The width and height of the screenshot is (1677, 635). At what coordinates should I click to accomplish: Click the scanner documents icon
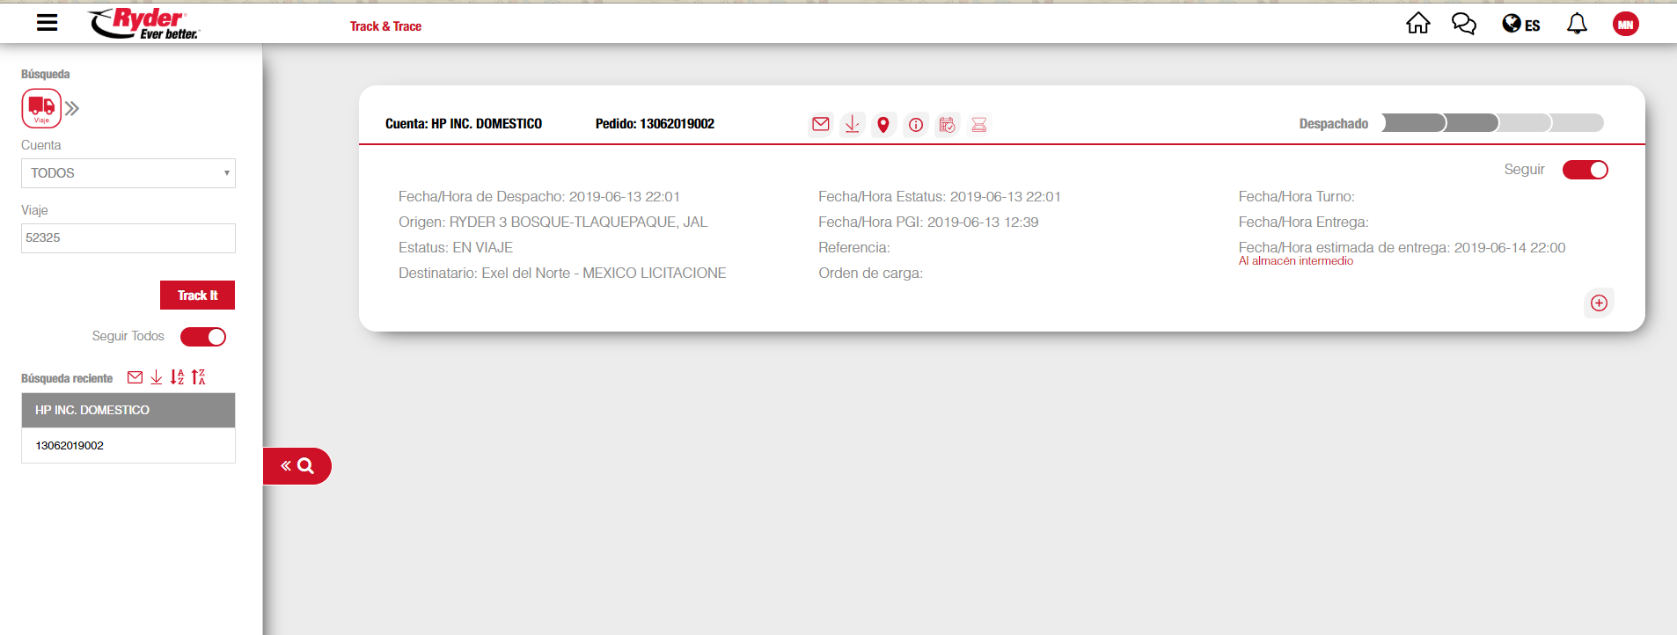click(978, 125)
